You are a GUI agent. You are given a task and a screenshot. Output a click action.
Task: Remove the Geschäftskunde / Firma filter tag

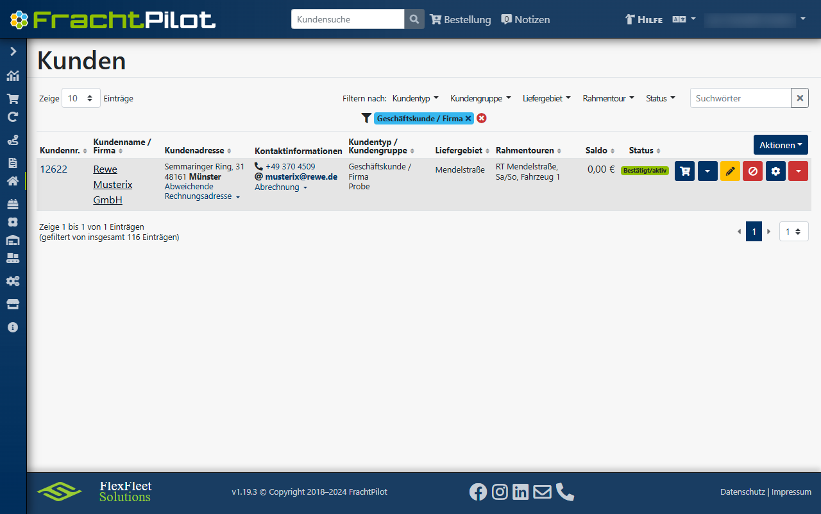[x=468, y=118]
